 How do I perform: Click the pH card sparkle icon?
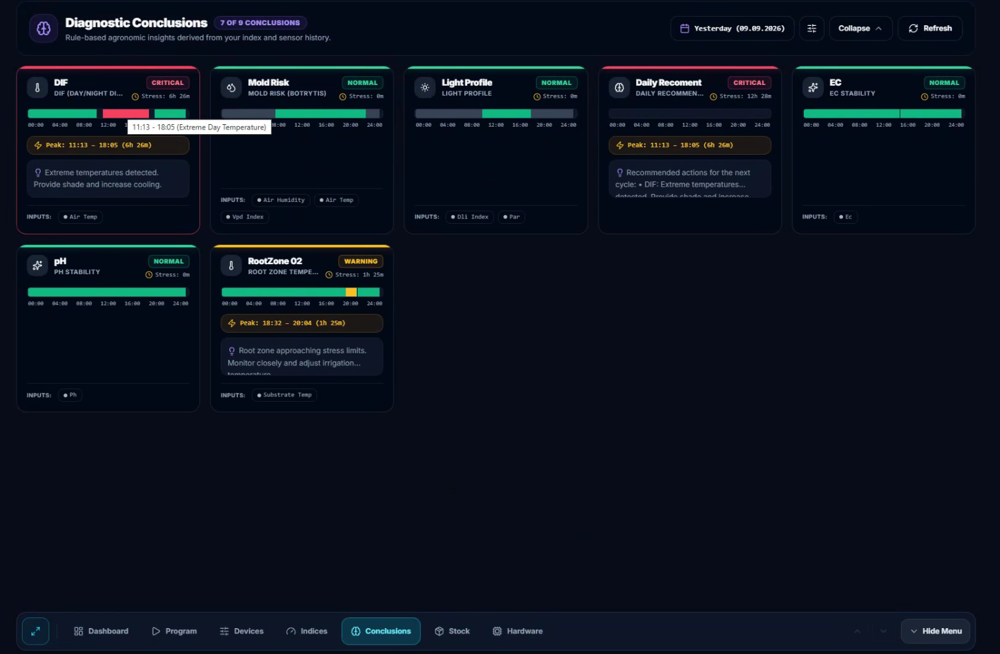point(37,266)
